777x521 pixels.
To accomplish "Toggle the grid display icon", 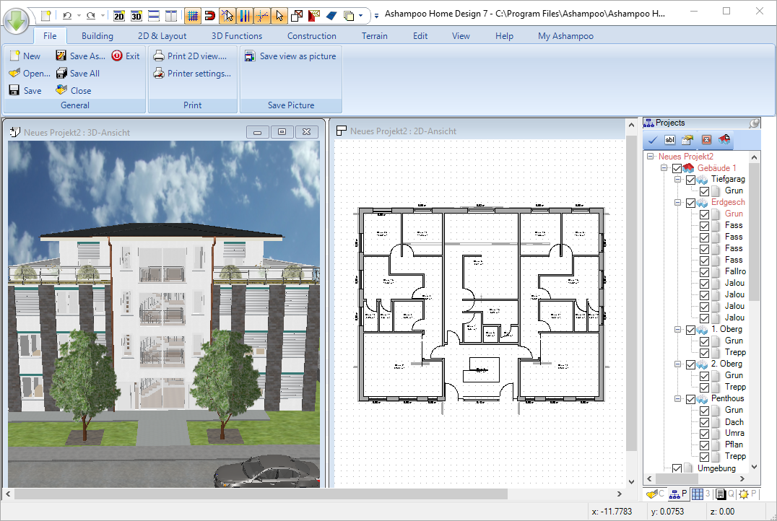I will coord(193,14).
